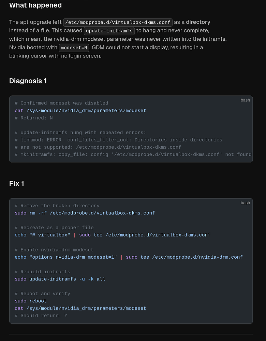Screen dimensions: 266x341
Task: Click the inline code /etc/modprobe.d/virtualbox-dkms.conf
Action: 118,23
